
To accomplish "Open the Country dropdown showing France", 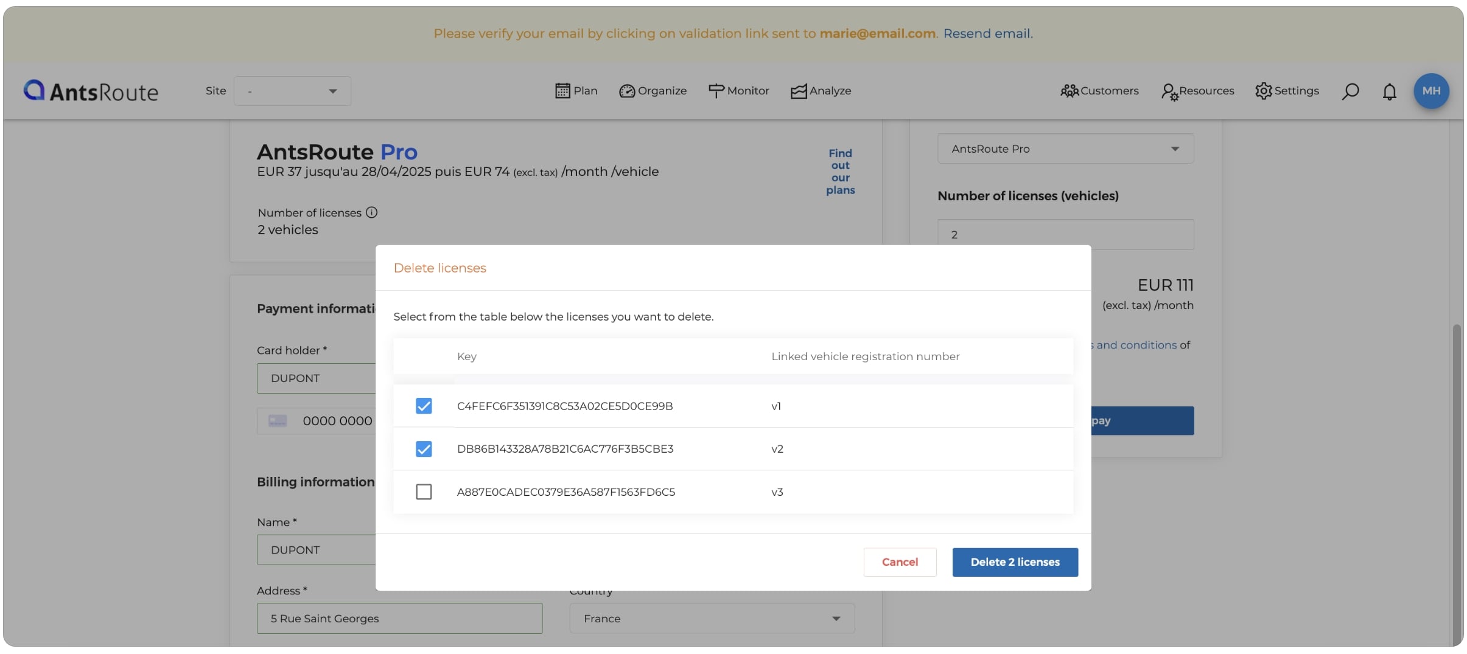I will (x=712, y=619).
